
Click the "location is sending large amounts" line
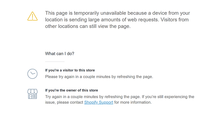[x=117, y=19]
